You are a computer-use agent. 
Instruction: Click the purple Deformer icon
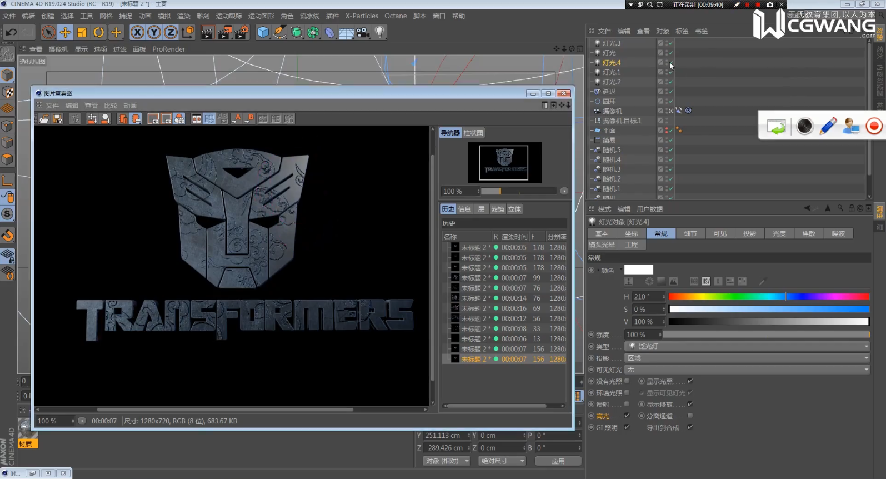pyautogui.click(x=330, y=32)
